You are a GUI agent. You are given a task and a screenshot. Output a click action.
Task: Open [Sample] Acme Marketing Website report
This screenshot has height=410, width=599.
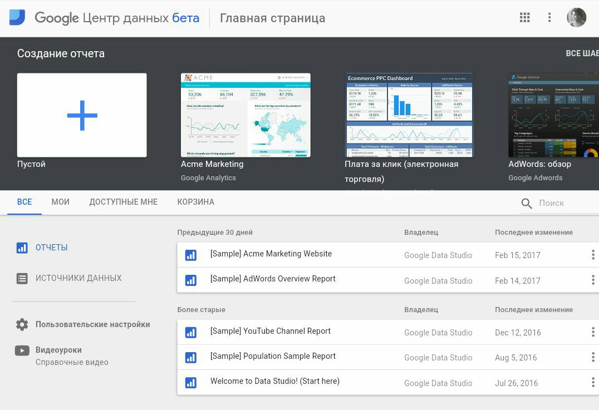[x=271, y=254]
